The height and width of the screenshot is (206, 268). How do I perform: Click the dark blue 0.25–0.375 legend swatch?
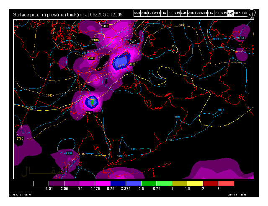(x=118, y=184)
